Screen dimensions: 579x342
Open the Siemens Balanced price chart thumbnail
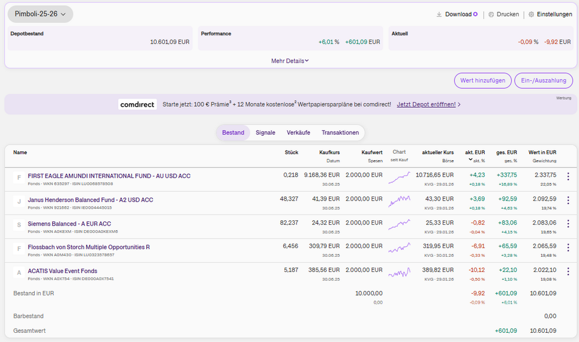(399, 224)
